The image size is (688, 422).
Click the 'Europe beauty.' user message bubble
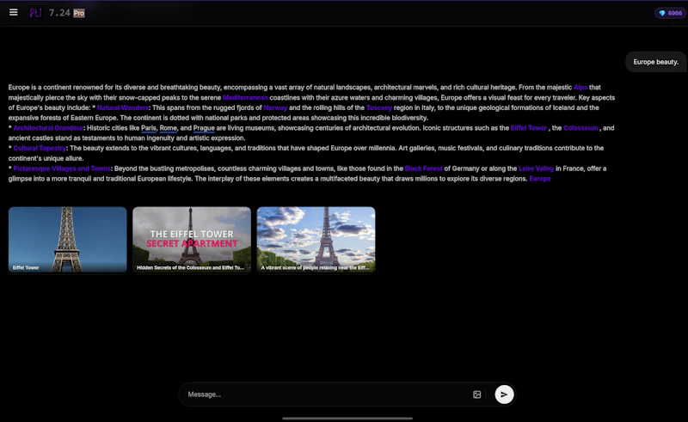coord(655,62)
